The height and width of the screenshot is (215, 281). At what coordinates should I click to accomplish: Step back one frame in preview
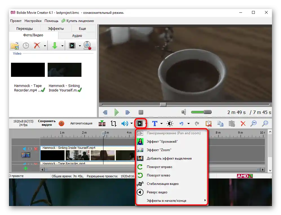pyautogui.click(x=105, y=112)
